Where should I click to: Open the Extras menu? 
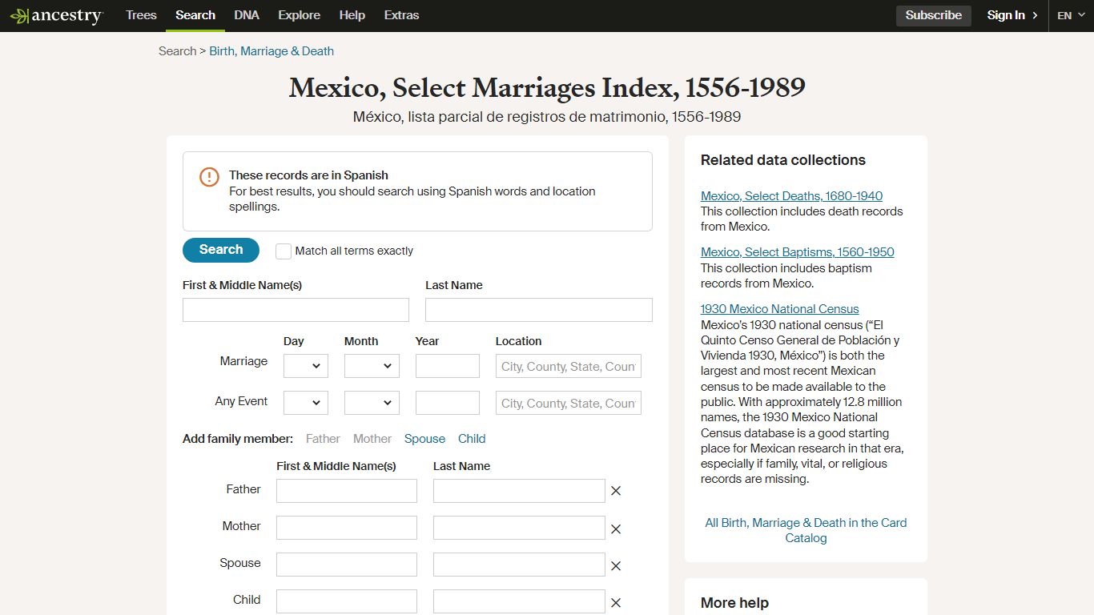tap(401, 15)
